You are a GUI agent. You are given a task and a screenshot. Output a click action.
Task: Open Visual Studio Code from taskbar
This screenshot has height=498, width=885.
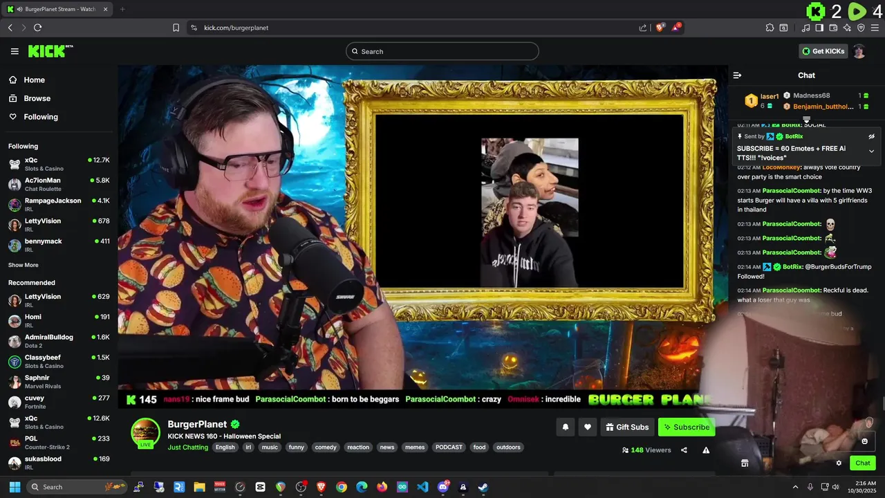point(422,487)
